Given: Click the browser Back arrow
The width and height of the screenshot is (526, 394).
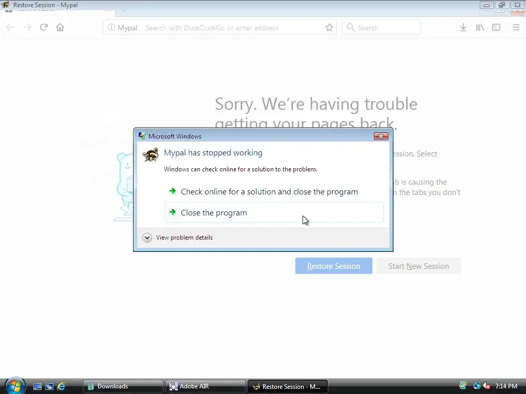Looking at the screenshot, I should [10, 28].
